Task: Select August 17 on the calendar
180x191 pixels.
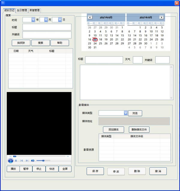Action: 95,39
